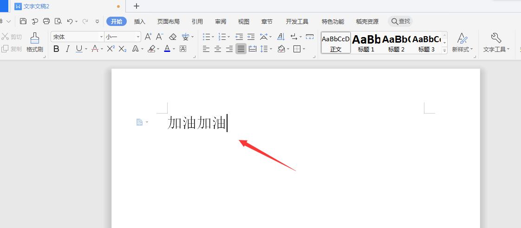Apply the 标题 2 heading style

397,43
